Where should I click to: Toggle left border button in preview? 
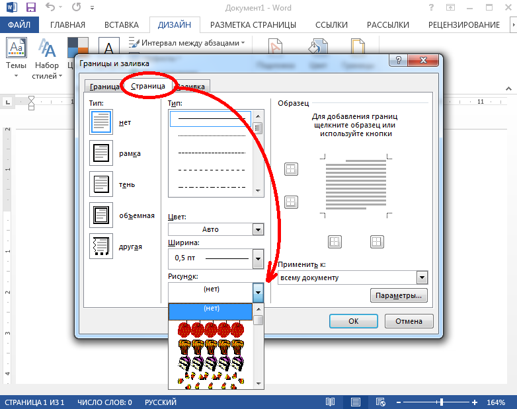(335, 242)
